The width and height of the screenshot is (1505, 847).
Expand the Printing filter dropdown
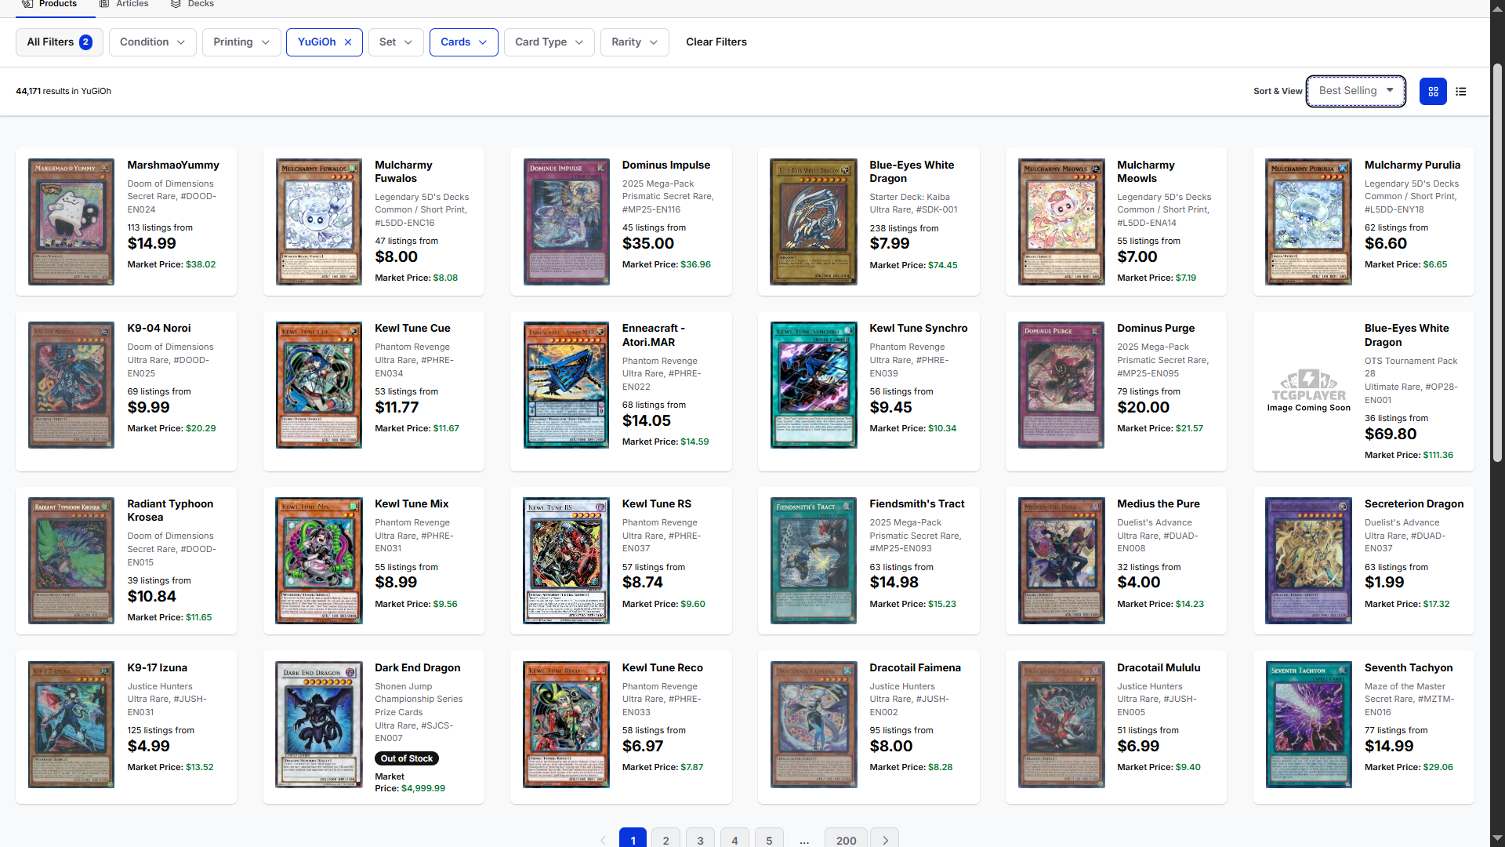(241, 42)
